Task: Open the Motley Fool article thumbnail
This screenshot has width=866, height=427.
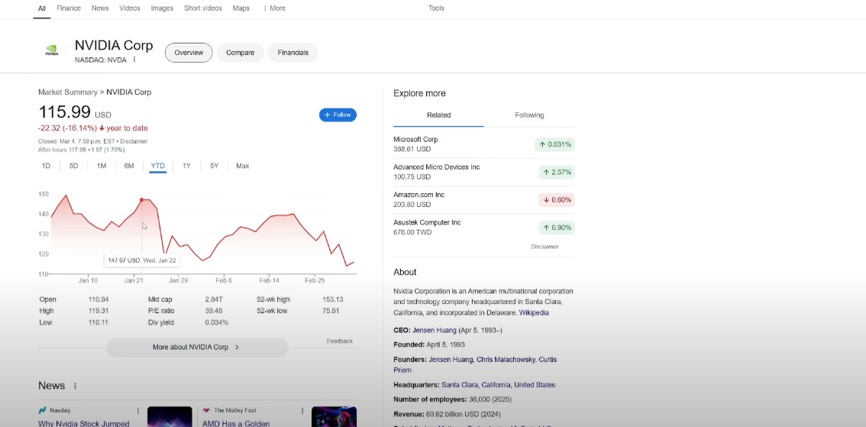Action: click(334, 417)
